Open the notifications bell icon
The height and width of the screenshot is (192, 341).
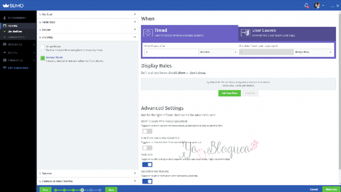pos(306,5)
